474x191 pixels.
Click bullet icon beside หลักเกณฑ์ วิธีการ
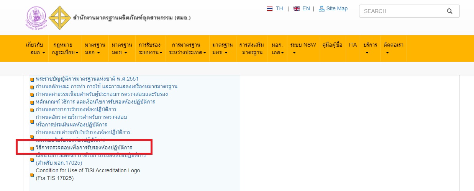32,103
